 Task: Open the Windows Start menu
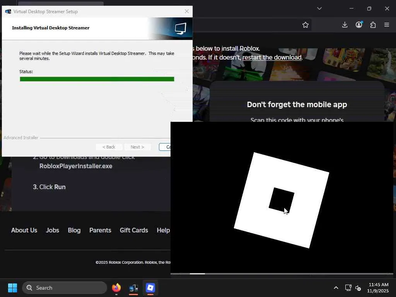[12, 288]
